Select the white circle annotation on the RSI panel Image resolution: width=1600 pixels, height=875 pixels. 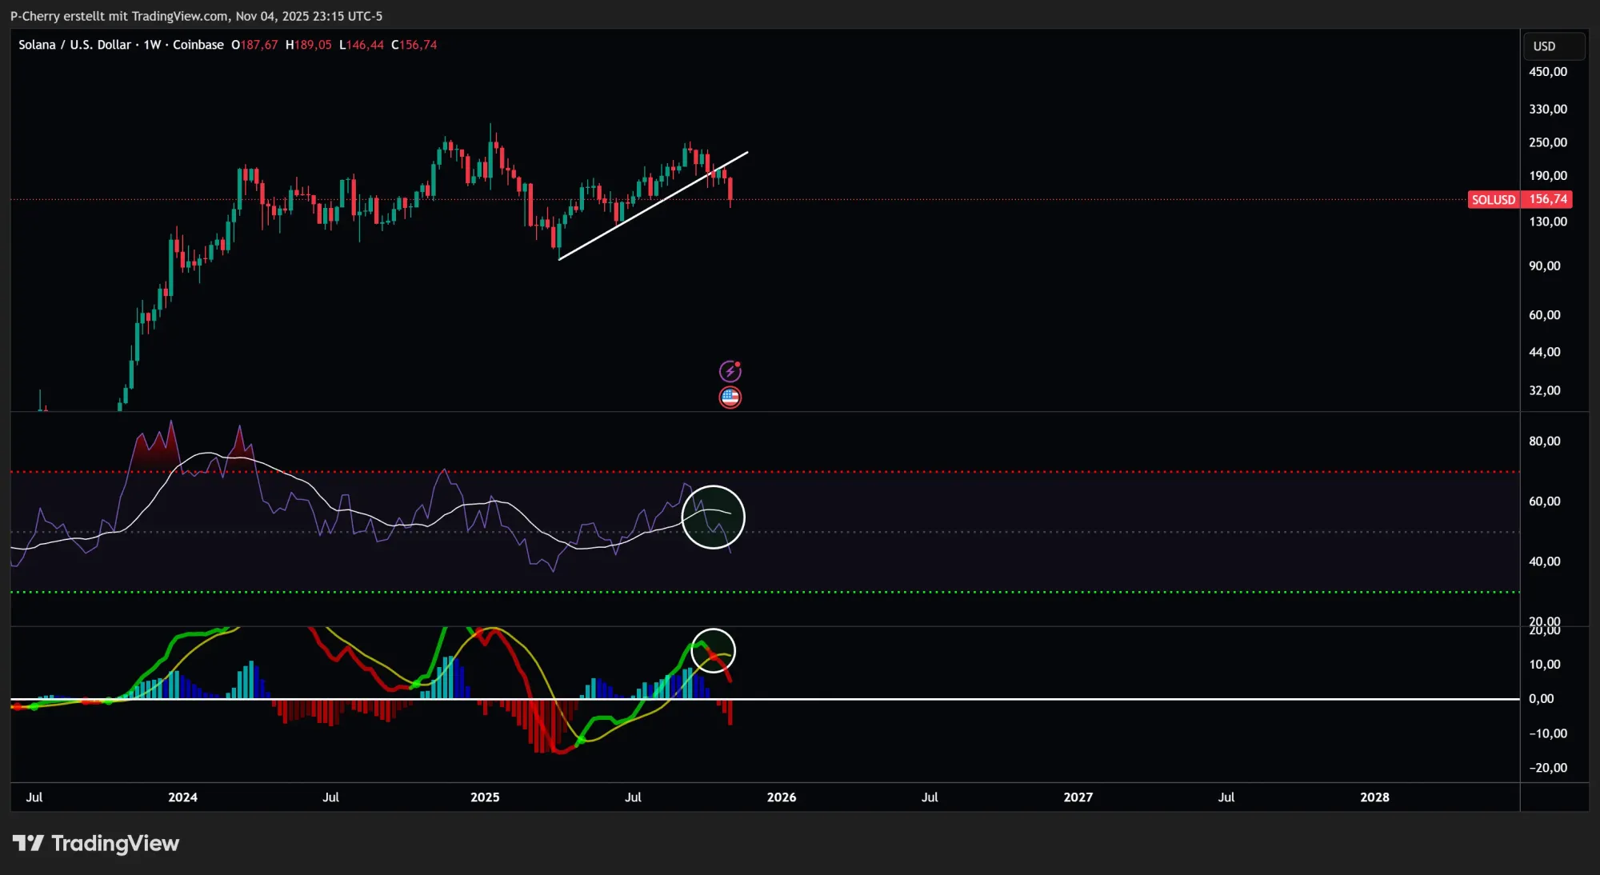coord(714,517)
